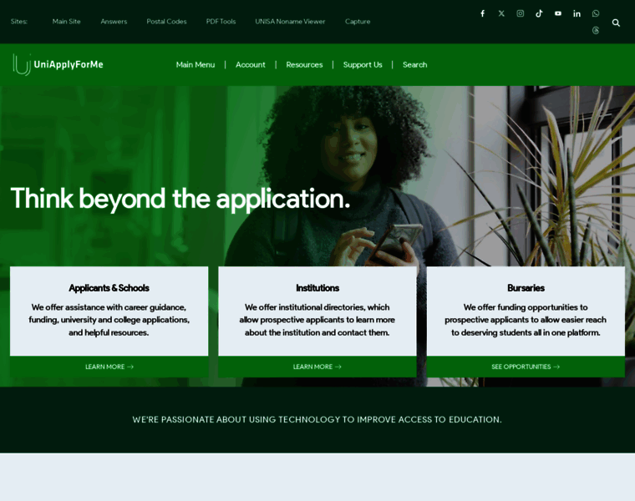The height and width of the screenshot is (501, 635).
Task: Open the Account navigation item
Action: [251, 65]
